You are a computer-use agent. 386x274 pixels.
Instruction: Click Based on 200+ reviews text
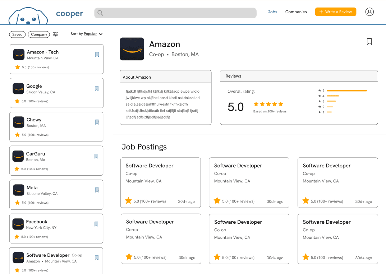pos(270,111)
